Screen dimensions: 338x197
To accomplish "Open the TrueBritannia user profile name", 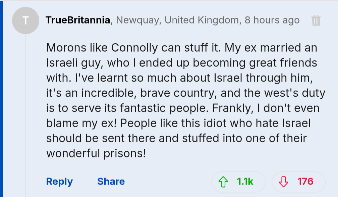I will point(78,20).
